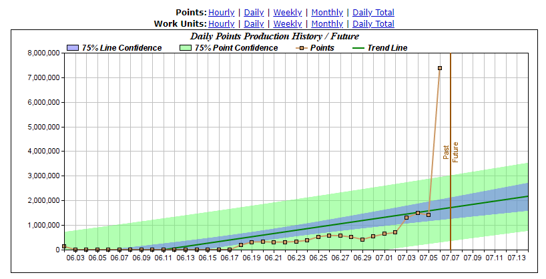Click the 06.25 date label
The height and width of the screenshot is (279, 546).
[318, 258]
